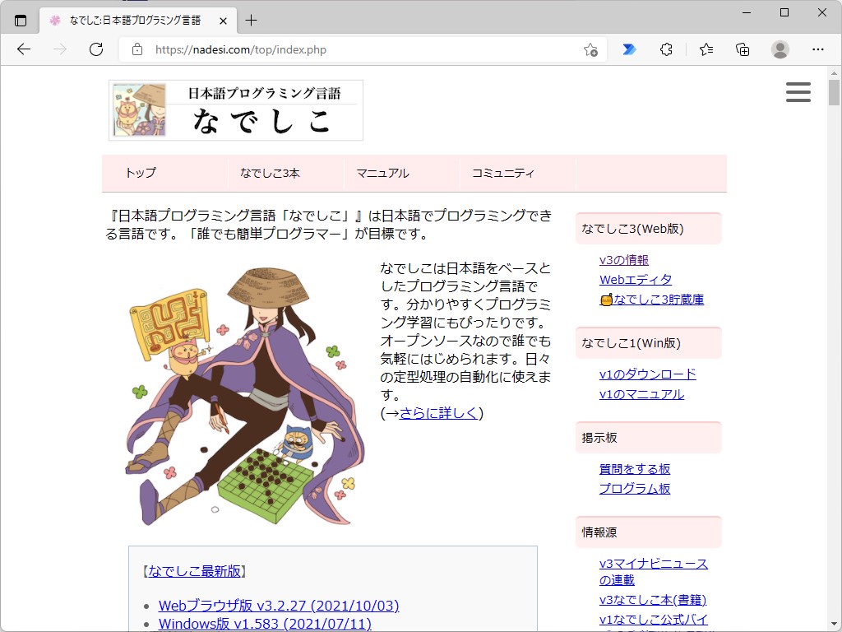Click the page's hamburger menu icon
This screenshot has height=632, width=842.
point(798,92)
